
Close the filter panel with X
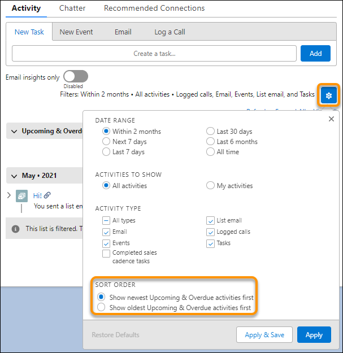331,119
